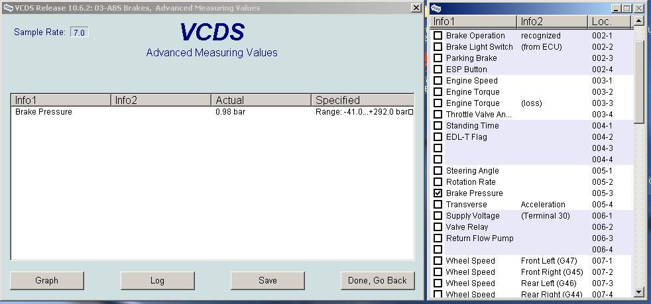Click the VCDS icon in the list window title bar
Screen dimensions: 651x304
pyautogui.click(x=436, y=8)
